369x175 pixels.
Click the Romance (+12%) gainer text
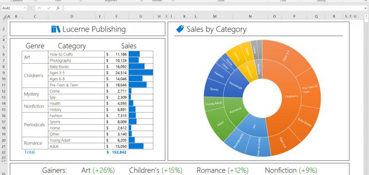[223, 170]
